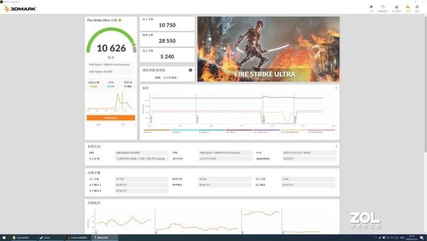427x241 pixels.
Task: Click the Load button under the score chart
Action: (x=99, y=125)
